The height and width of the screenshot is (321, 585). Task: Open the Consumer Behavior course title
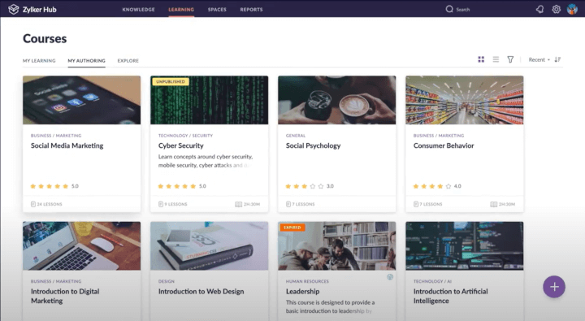(444, 145)
